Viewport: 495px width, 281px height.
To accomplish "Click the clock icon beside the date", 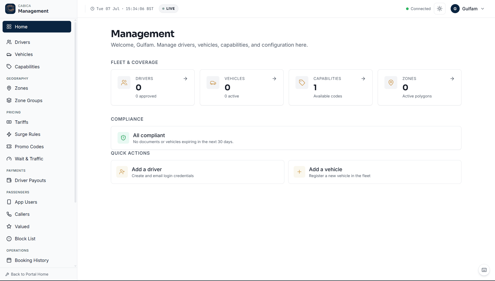I will point(92,9).
